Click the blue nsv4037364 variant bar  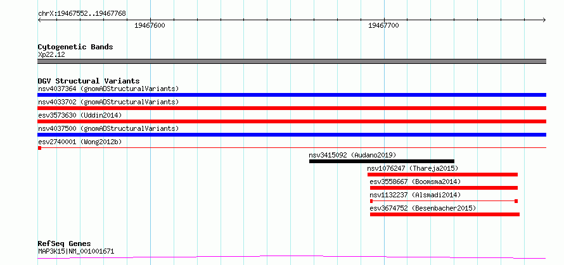point(292,95)
